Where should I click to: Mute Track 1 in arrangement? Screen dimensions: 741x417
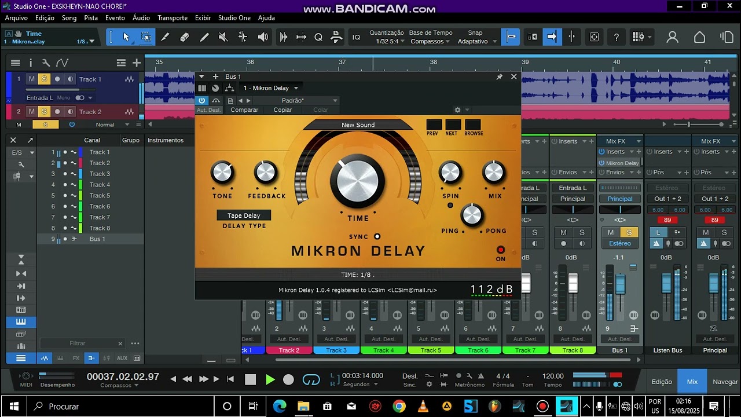tap(32, 79)
